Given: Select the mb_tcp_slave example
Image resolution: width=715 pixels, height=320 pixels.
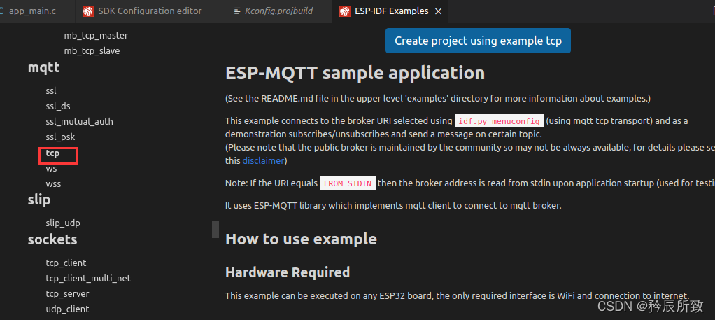Looking at the screenshot, I should [92, 50].
